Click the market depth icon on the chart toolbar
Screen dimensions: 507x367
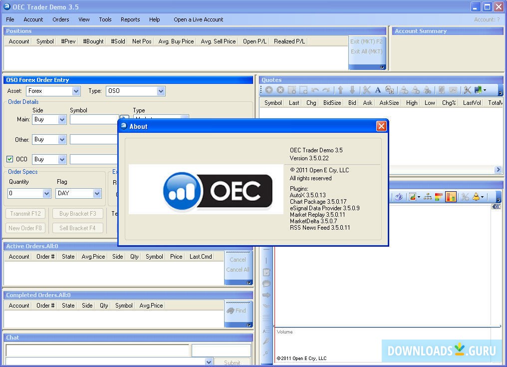[428, 197]
